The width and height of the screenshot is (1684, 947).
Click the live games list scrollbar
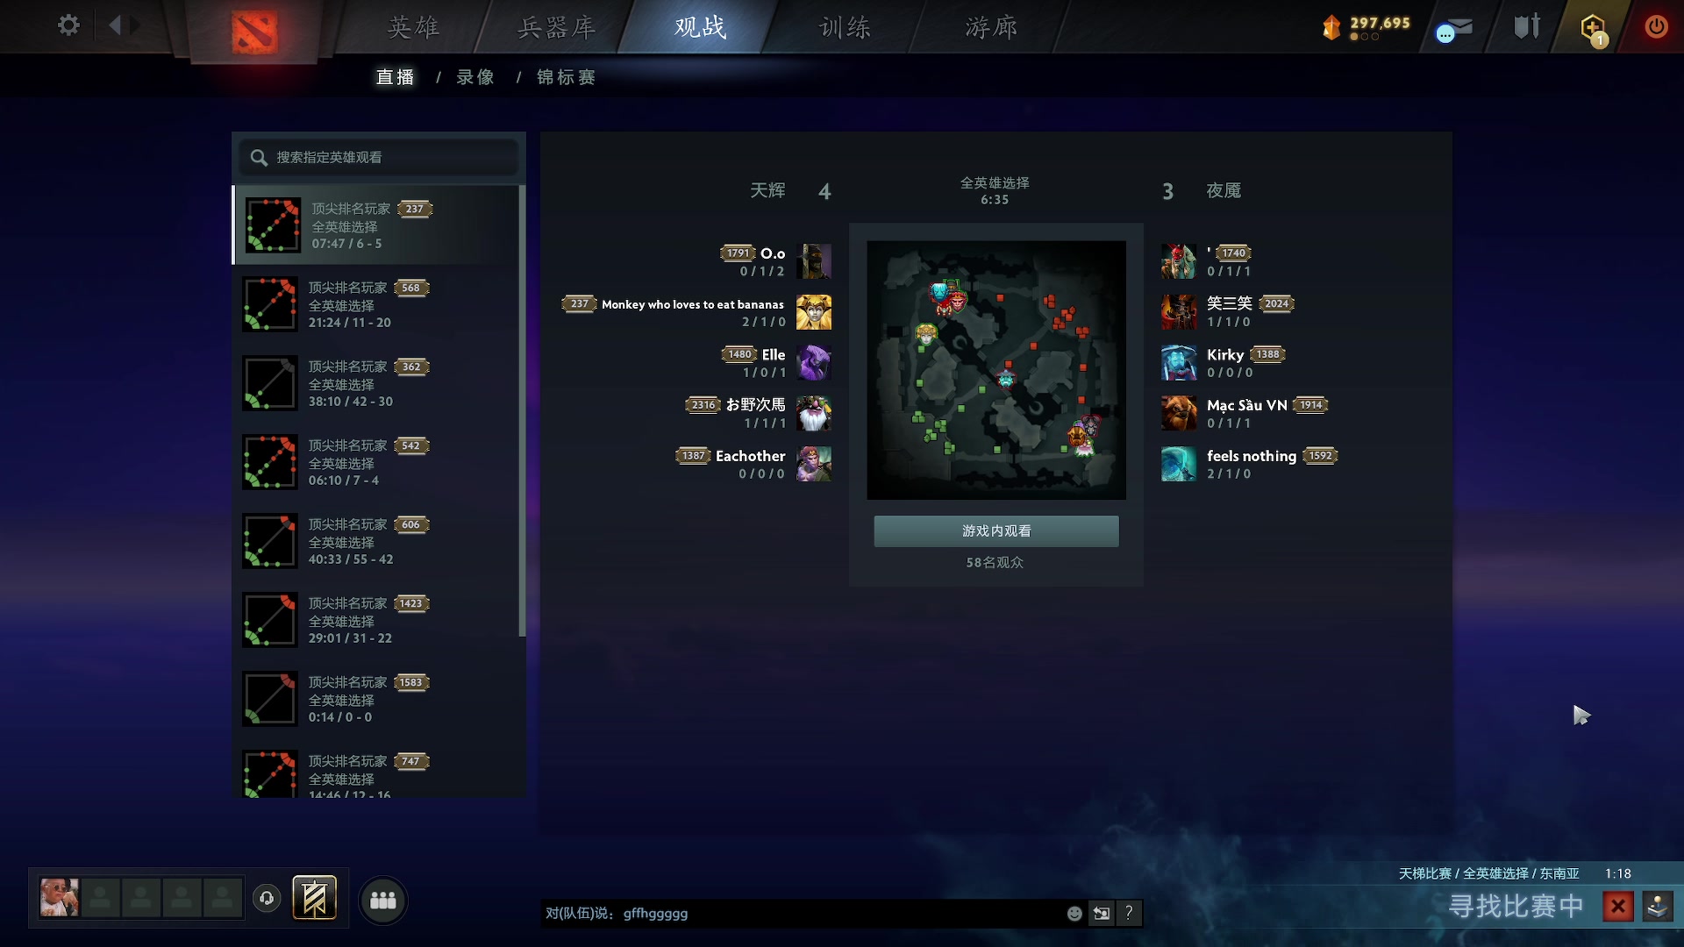(x=523, y=410)
